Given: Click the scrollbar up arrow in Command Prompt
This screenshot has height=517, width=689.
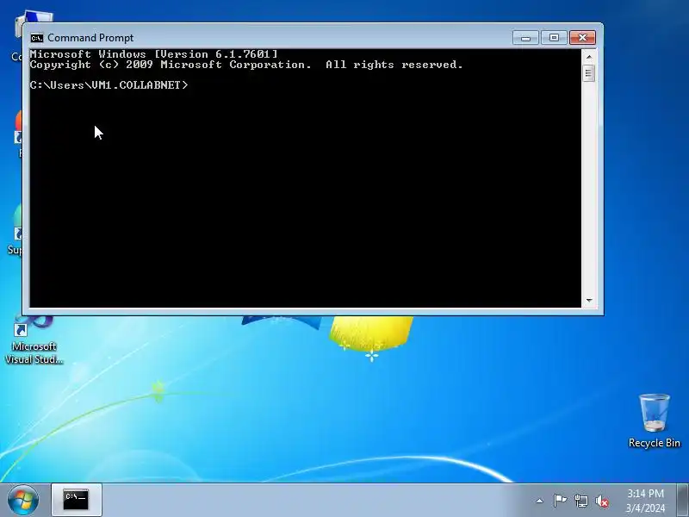Looking at the screenshot, I should (589, 57).
